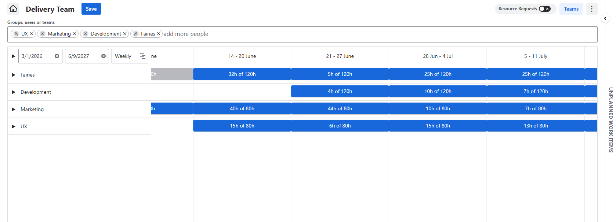Expand all rows with header triangle
The height and width of the screenshot is (222, 616).
(x=13, y=56)
